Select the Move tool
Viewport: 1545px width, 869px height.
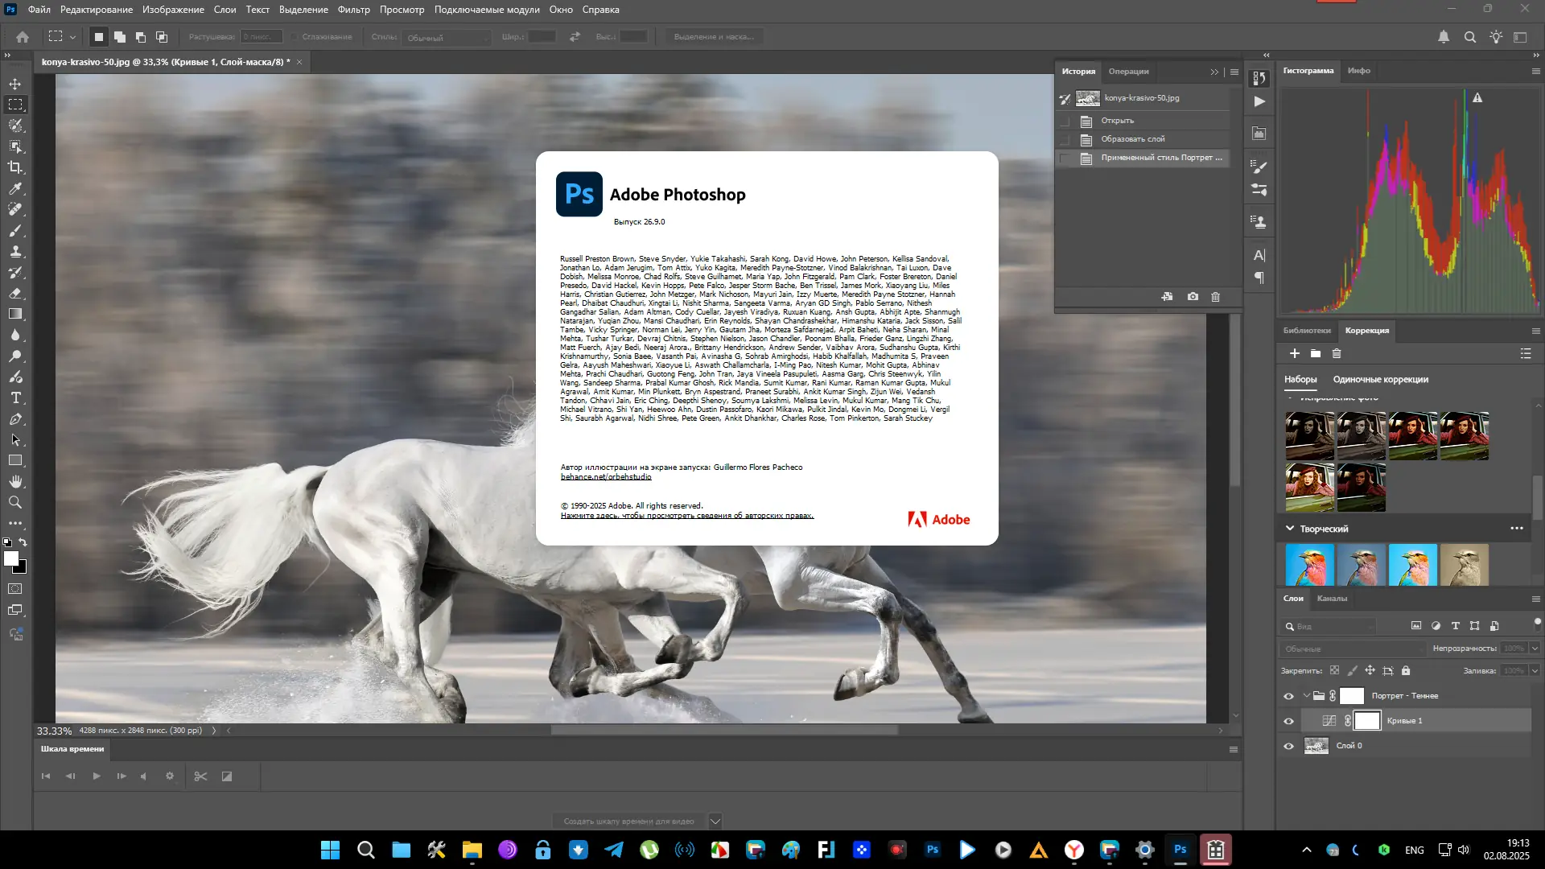tap(15, 83)
